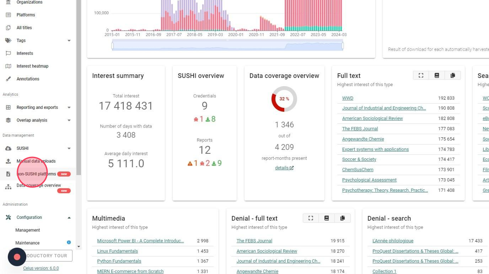Click the book icon in Denial - full text card
This screenshot has height=274, width=489.
(327, 218)
